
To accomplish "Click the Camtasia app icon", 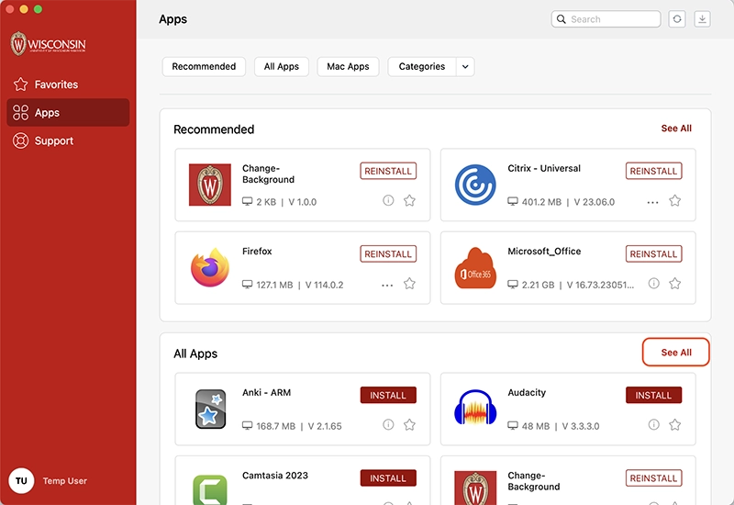I will point(210,489).
